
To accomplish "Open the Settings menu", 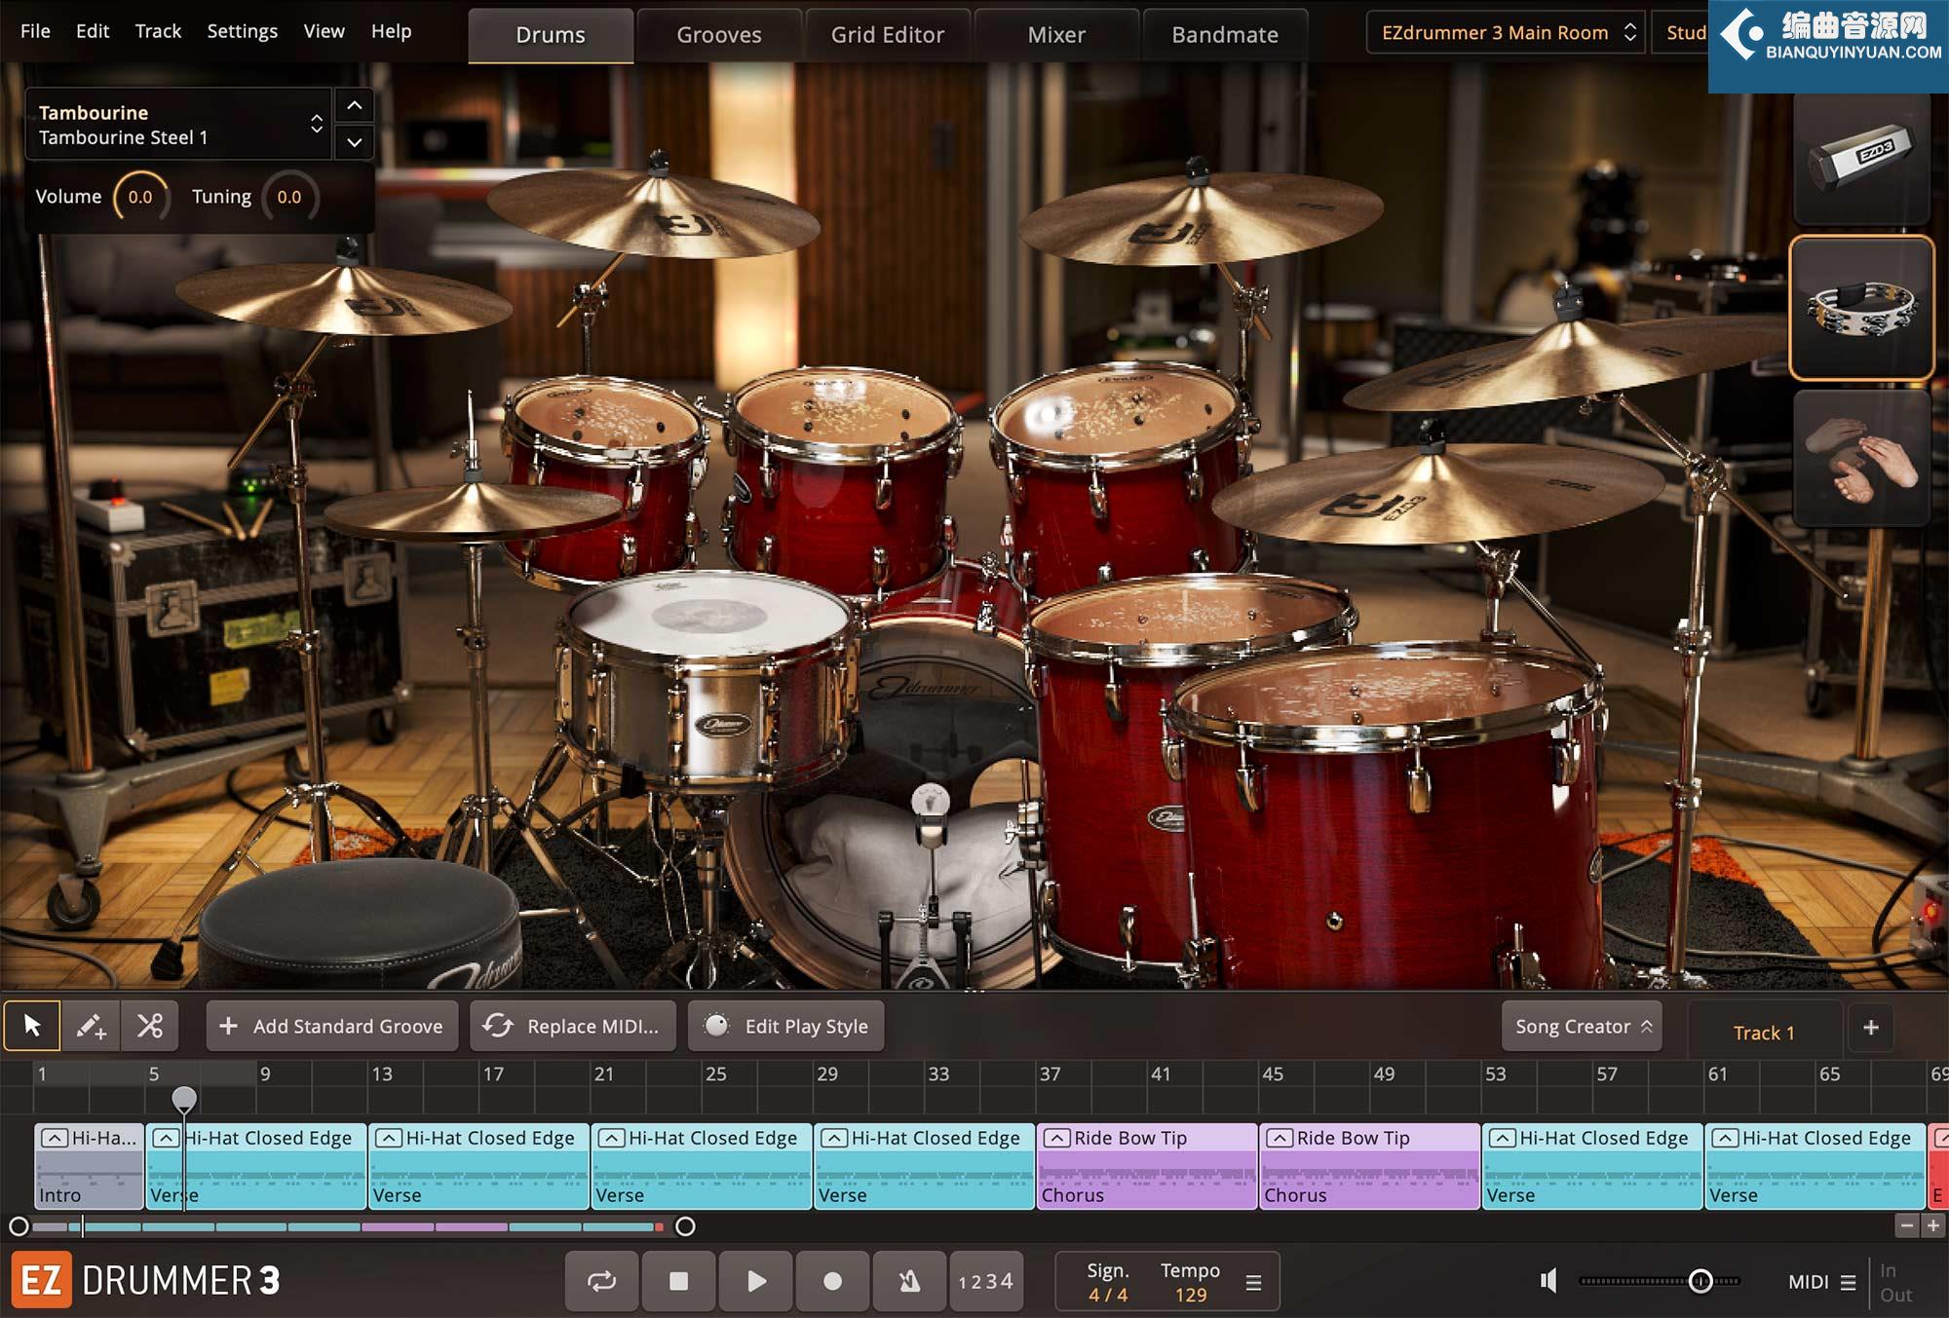I will tap(242, 31).
